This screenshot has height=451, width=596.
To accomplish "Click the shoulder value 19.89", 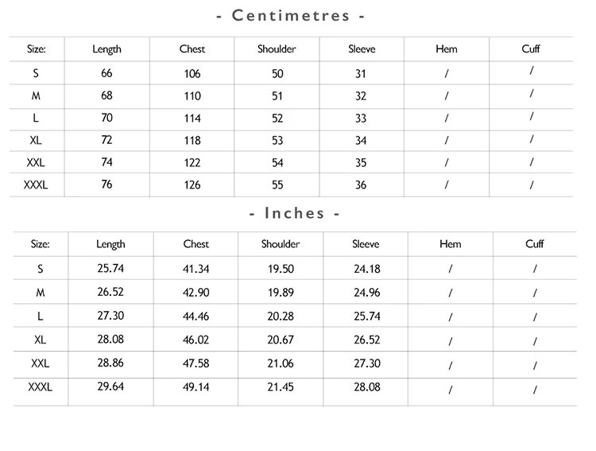I will [281, 293].
